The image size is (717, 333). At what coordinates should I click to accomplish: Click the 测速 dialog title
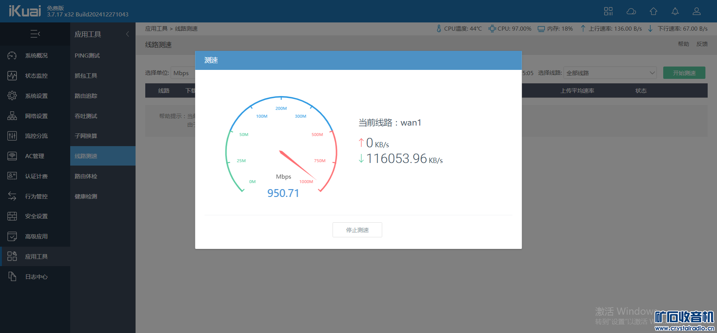coord(211,60)
